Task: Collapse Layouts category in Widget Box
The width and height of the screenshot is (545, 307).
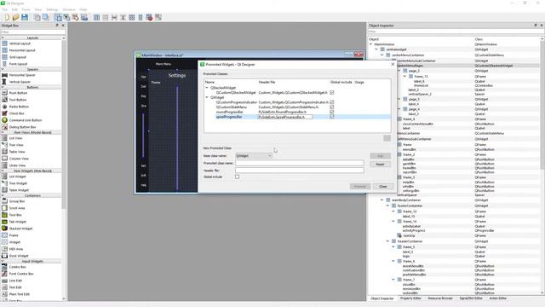Action: pyautogui.click(x=3, y=38)
